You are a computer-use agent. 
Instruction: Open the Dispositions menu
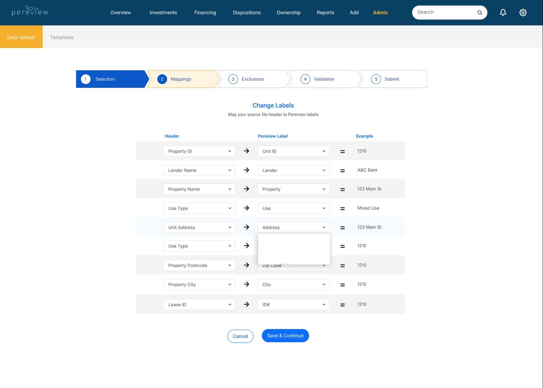coord(247,13)
